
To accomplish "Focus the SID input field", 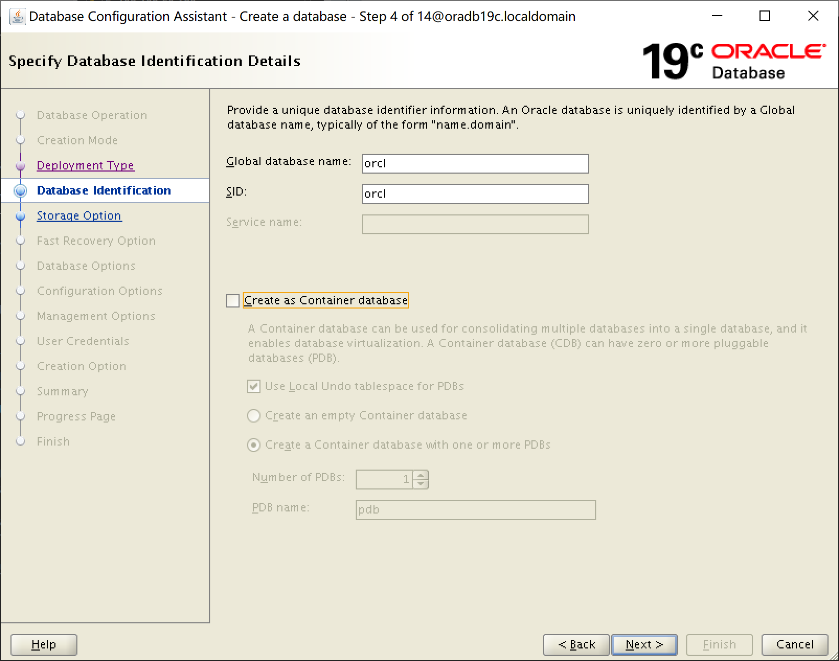I will 475,194.
